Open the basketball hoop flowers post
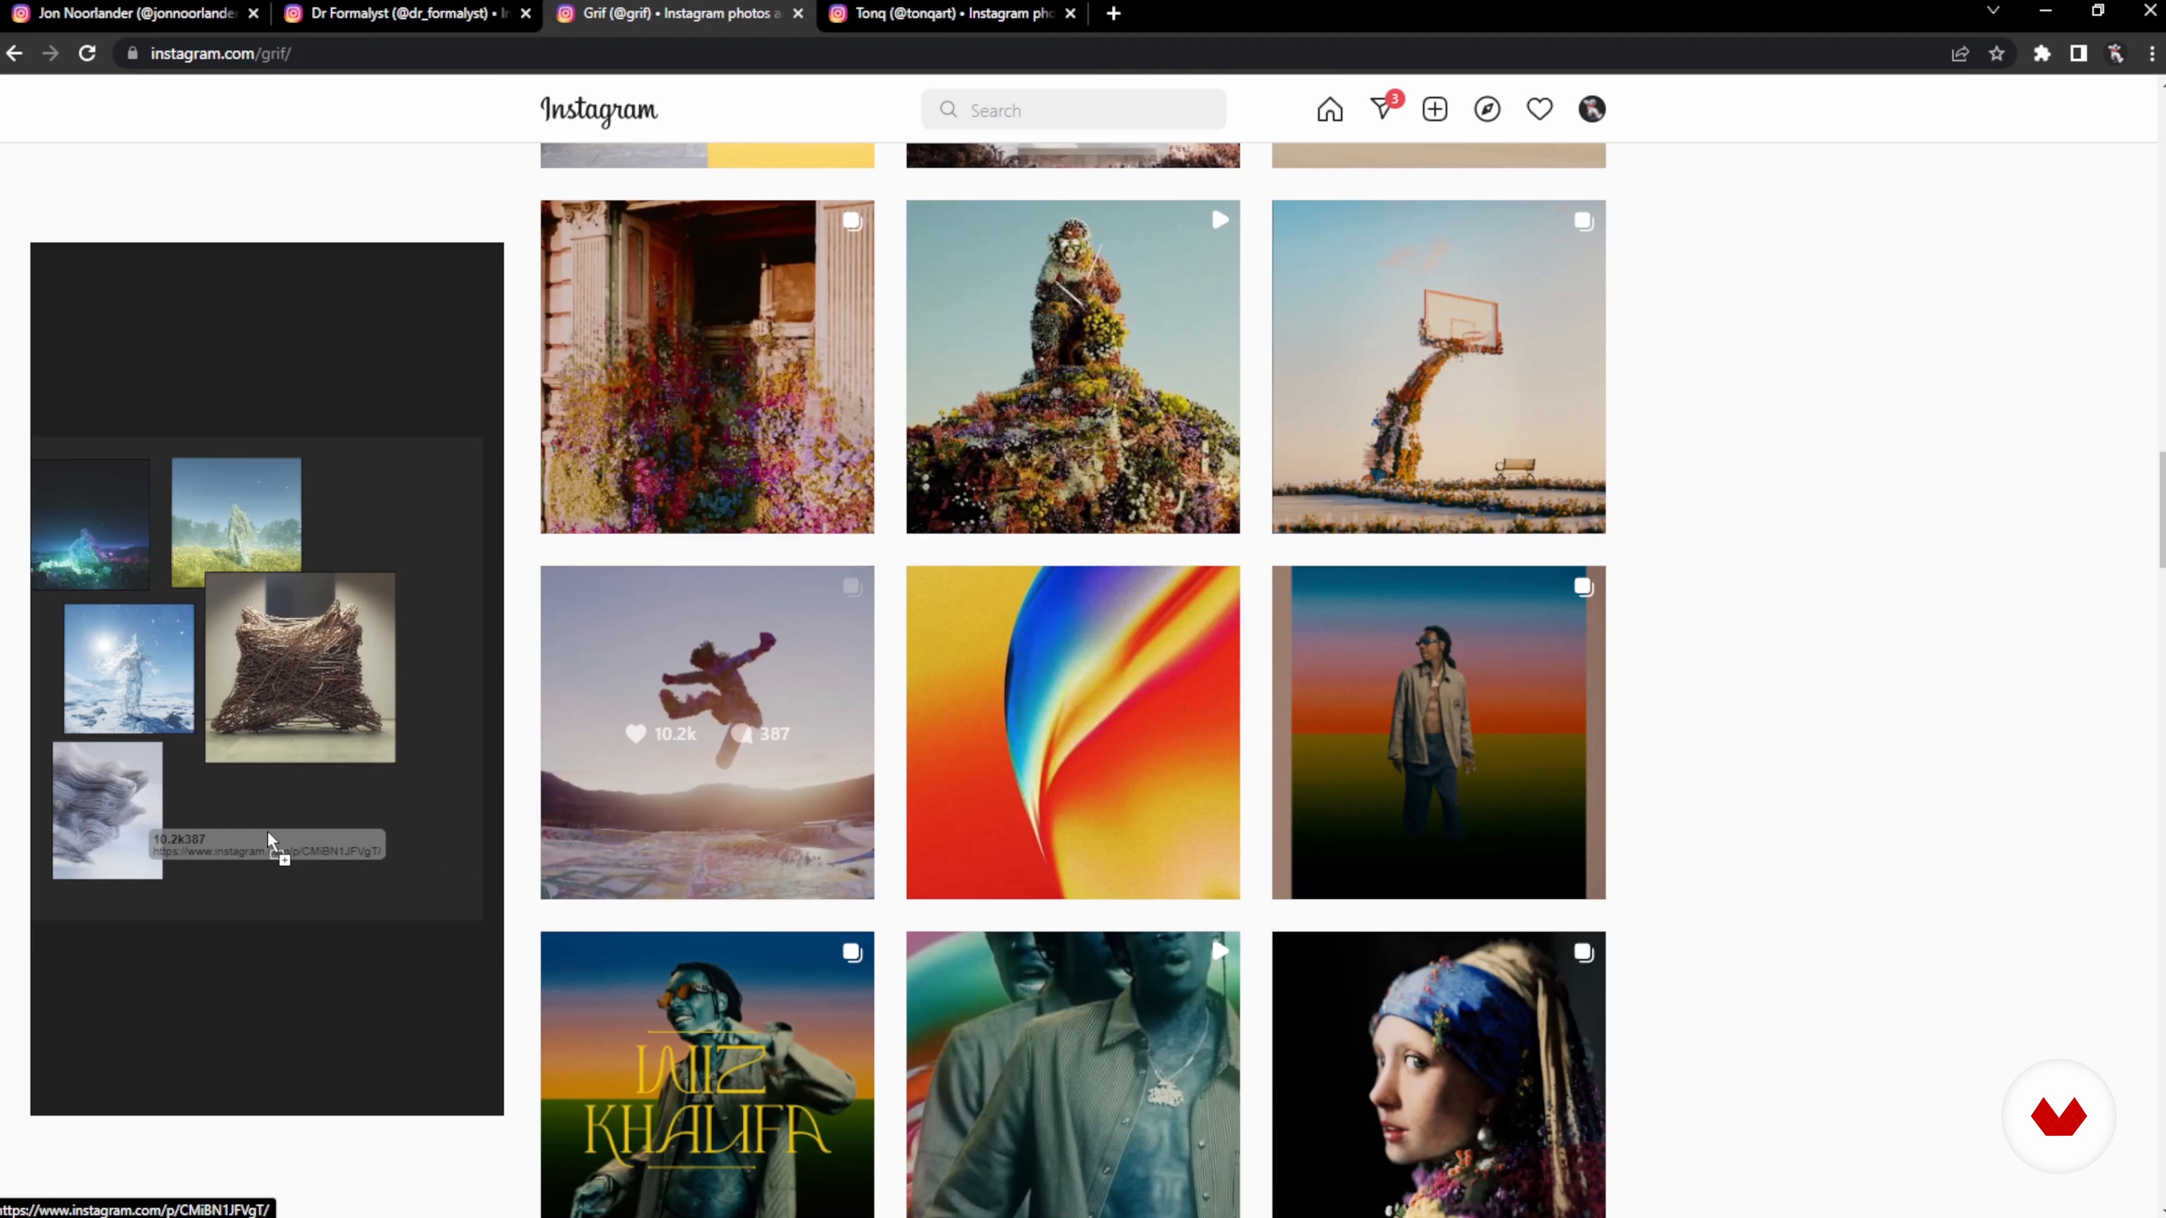Image resolution: width=2166 pixels, height=1218 pixels. (x=1439, y=367)
